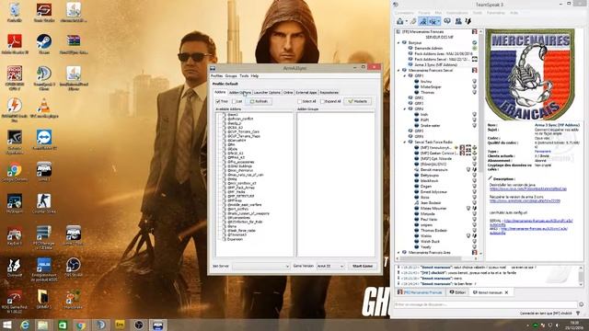The image size is (589, 331).
Task: Collapse Mercenaires Francais Serval channel group
Action: click(x=398, y=70)
